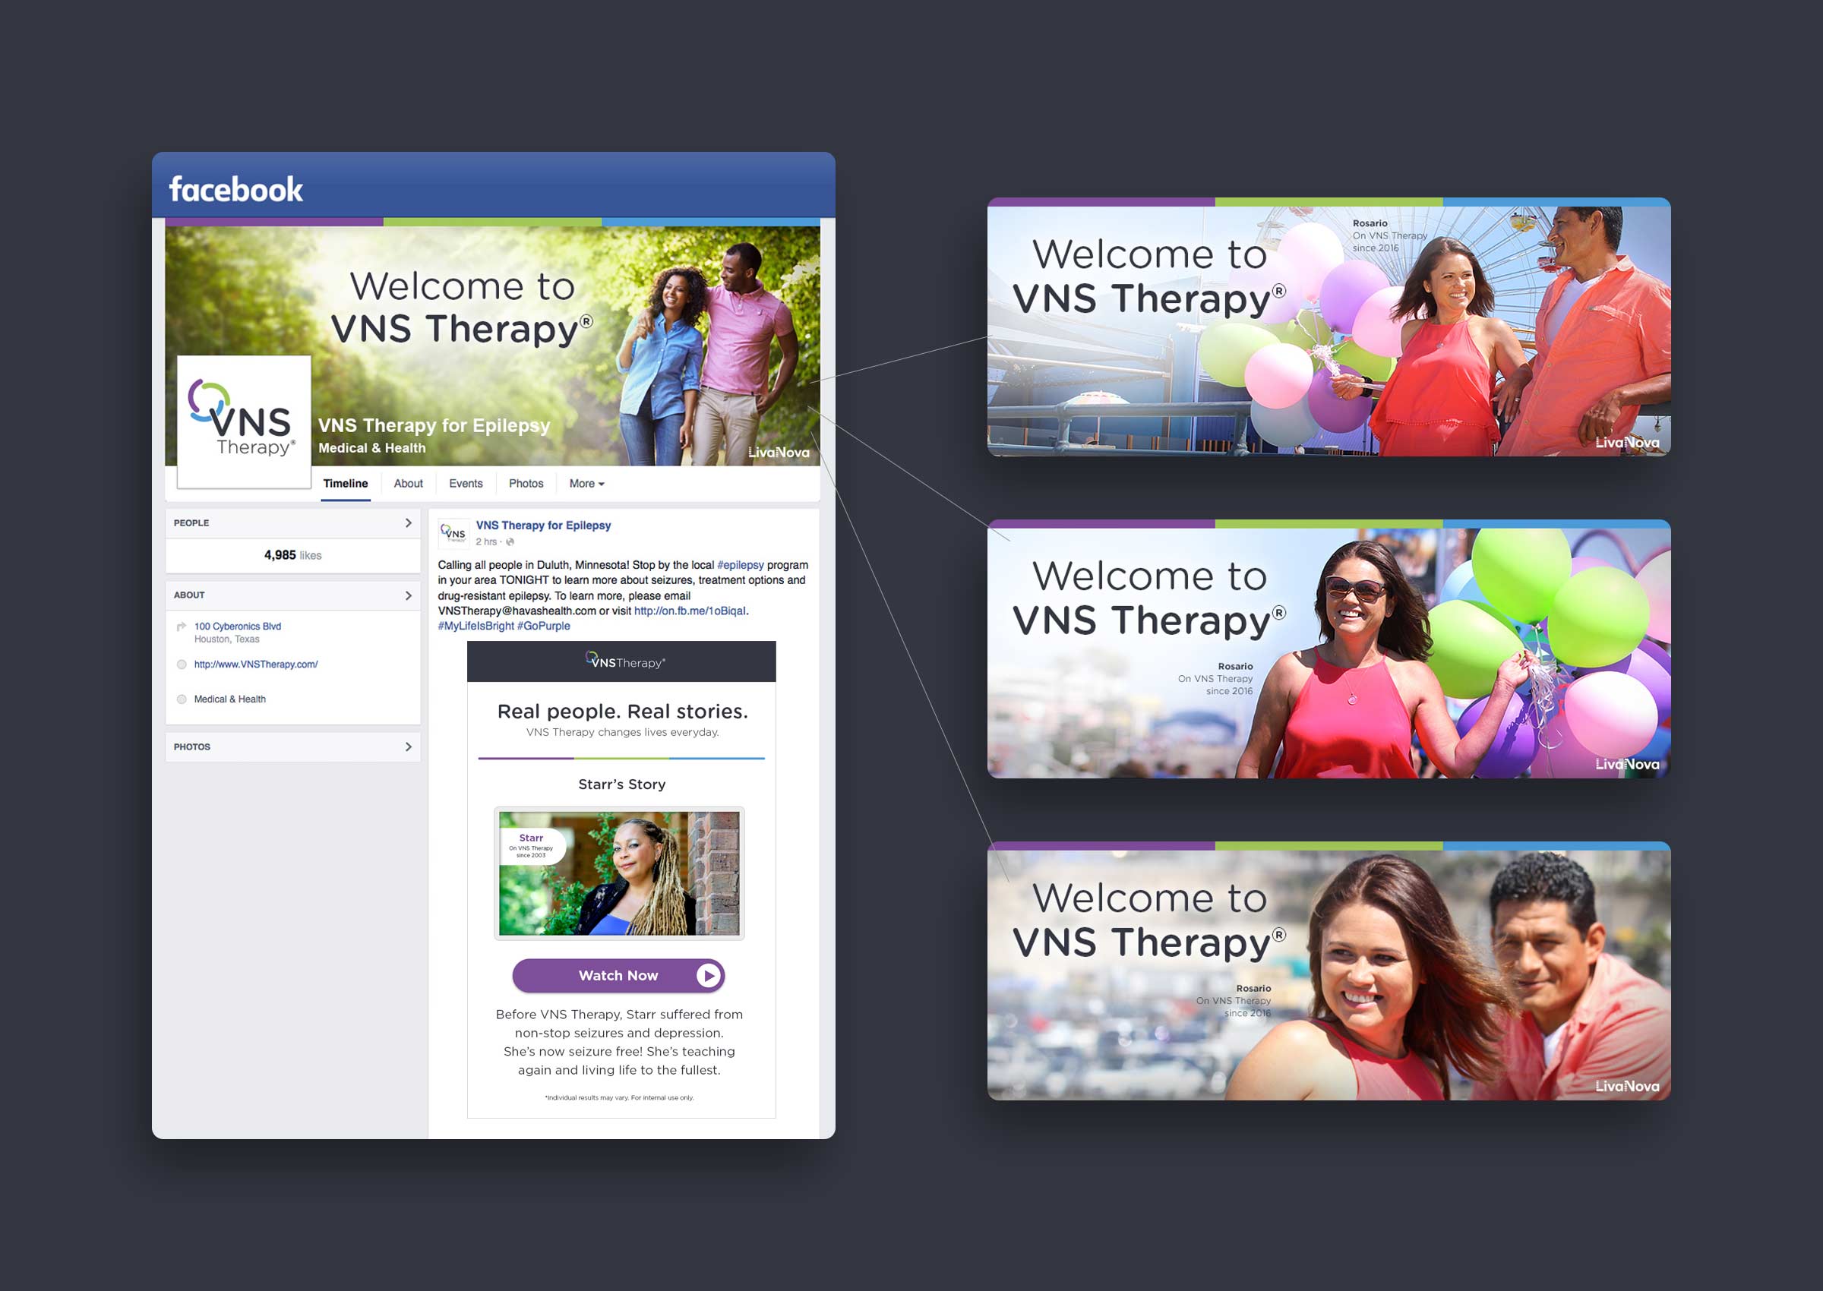Go to the Photos tab
This screenshot has height=1291, width=1823.
(x=526, y=483)
